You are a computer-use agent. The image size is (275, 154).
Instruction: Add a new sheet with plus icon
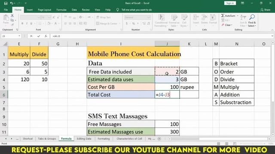coord(159,139)
